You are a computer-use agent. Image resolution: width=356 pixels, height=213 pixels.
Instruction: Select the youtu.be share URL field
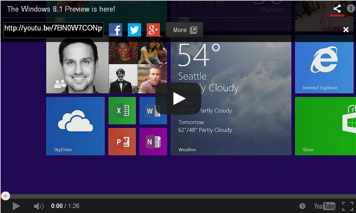coord(53,30)
